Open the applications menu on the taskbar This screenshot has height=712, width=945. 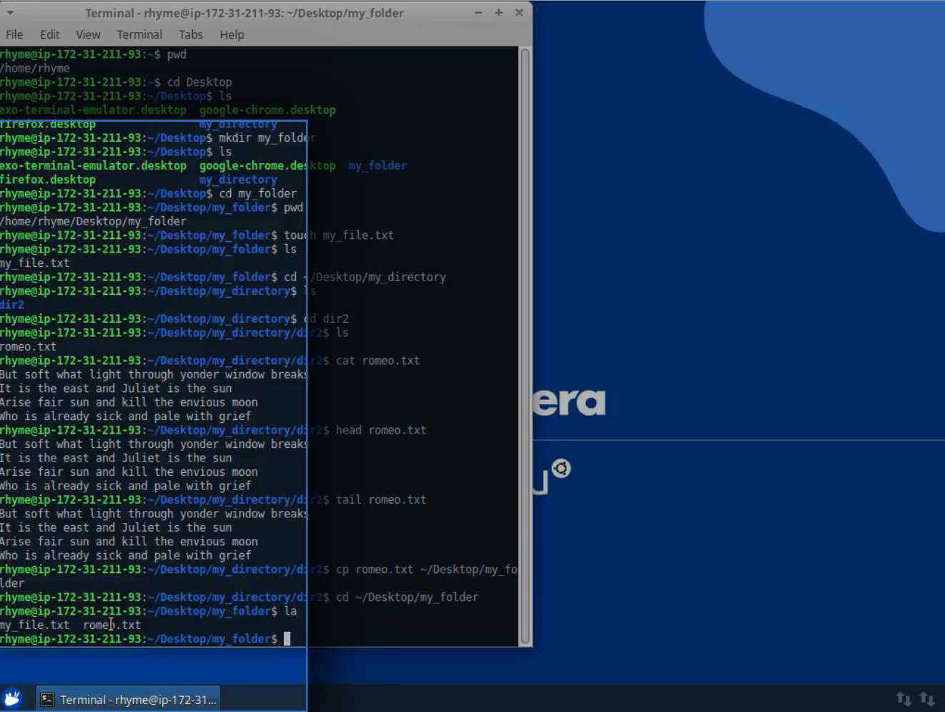(x=12, y=698)
